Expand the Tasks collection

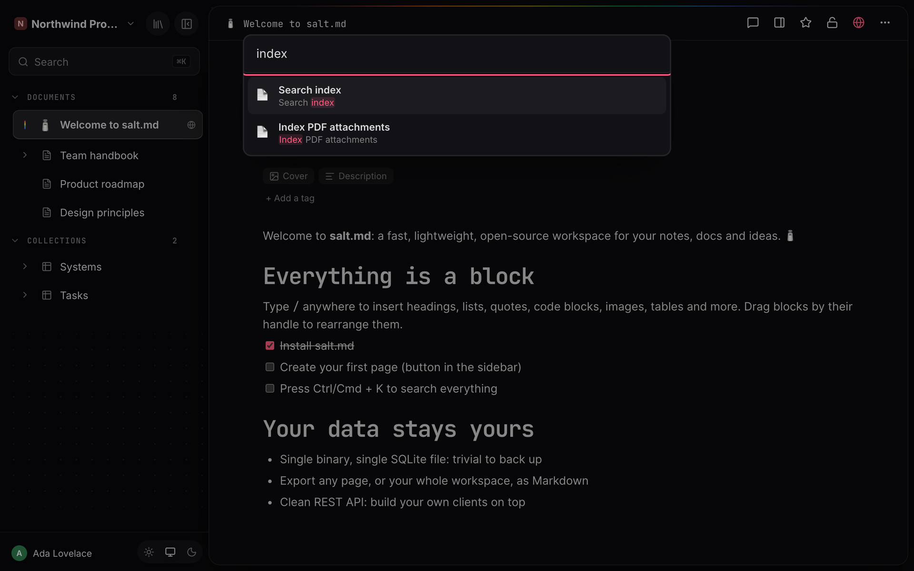pos(25,295)
